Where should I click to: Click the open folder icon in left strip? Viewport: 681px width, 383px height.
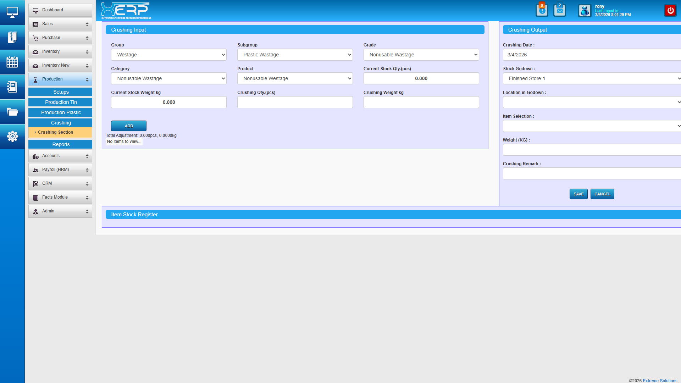tap(12, 112)
